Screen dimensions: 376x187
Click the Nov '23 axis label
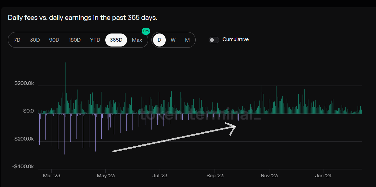269,176
